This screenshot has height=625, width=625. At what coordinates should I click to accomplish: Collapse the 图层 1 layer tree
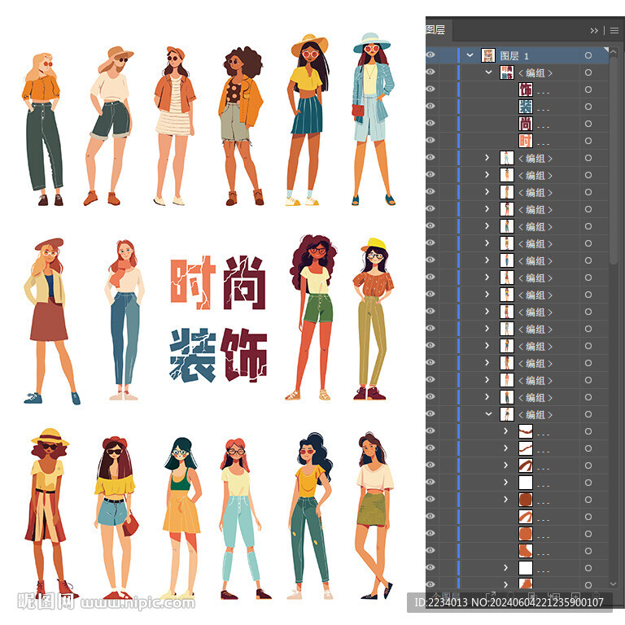click(470, 55)
